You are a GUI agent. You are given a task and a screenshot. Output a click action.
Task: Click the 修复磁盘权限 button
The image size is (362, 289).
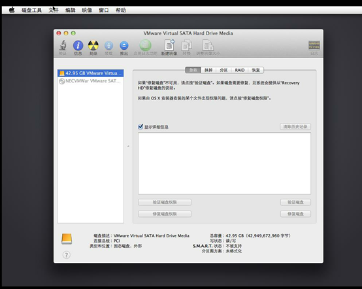pos(165,214)
